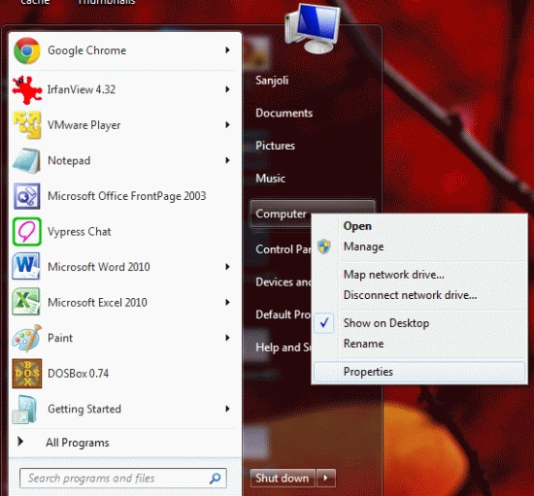This screenshot has width=534, height=496.
Task: Click the VMware Player icon
Action: tap(27, 125)
